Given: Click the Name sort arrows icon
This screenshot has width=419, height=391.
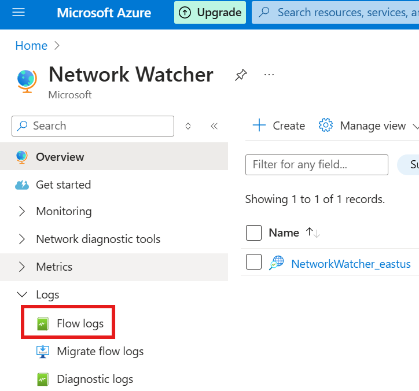Looking at the screenshot, I should (313, 233).
